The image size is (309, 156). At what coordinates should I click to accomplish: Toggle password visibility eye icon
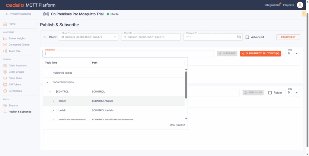point(239,37)
